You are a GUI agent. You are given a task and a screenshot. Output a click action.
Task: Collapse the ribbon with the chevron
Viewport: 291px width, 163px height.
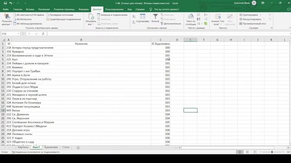click(x=290, y=28)
